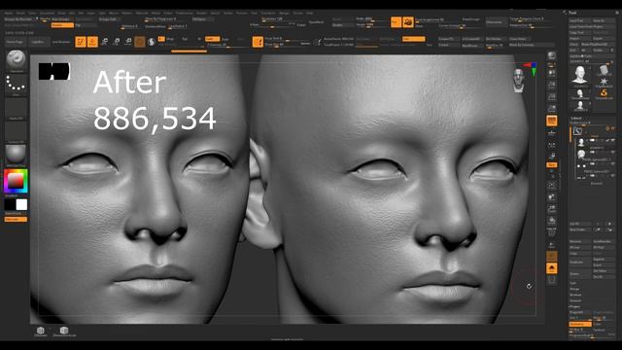Select the head tool thumbnail in Tool panel
The height and width of the screenshot is (350, 622).
pyautogui.click(x=580, y=75)
